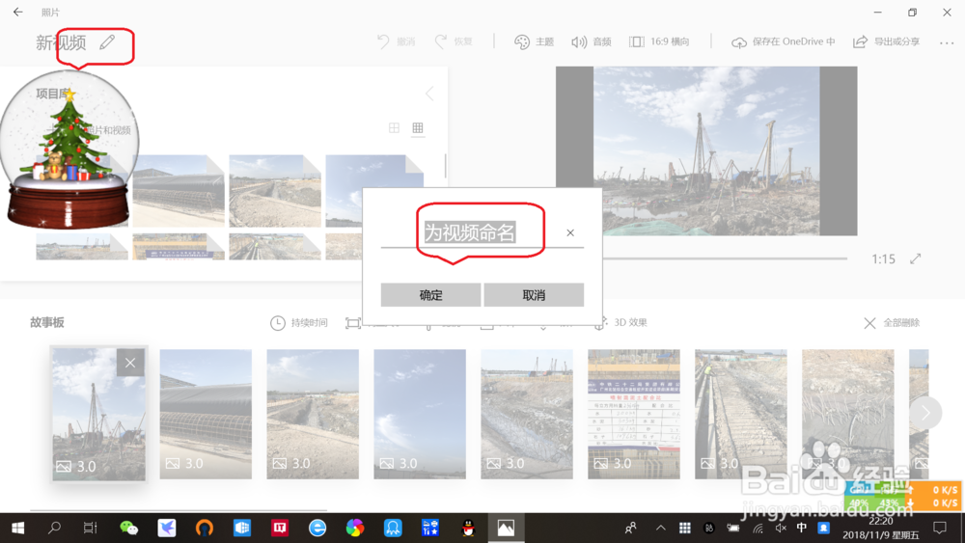This screenshot has width=965, height=543.
Task: Click the 中 input method indicator
Action: 801,528
